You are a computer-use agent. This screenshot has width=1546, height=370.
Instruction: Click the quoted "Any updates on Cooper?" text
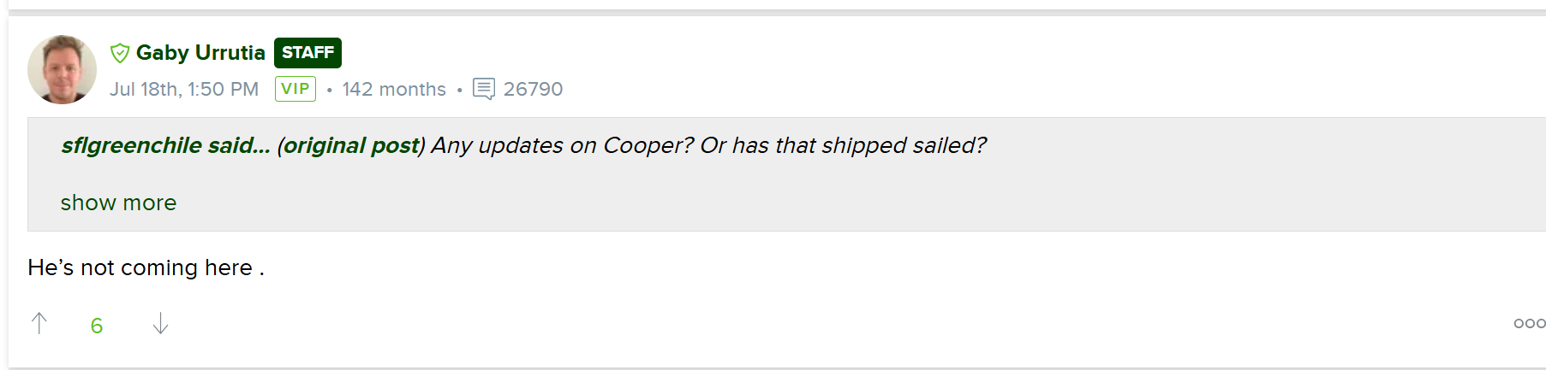coord(563,145)
